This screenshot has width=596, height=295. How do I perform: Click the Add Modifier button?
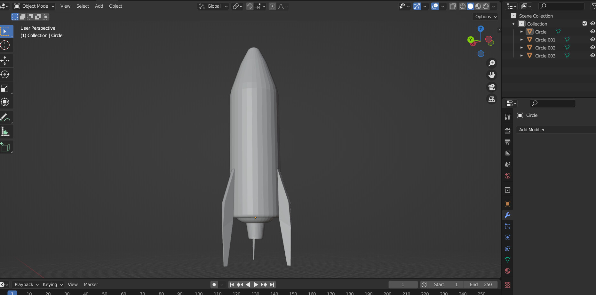[x=556, y=130]
